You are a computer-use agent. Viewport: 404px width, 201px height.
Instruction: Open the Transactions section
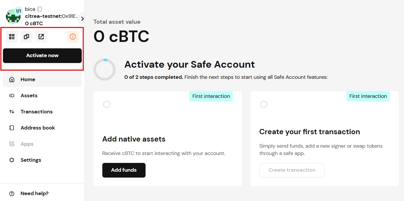coord(36,112)
